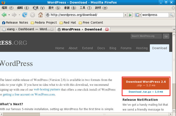Click the Go button on WordPress.org
The image size is (176, 116).
pyautogui.click(x=166, y=36)
